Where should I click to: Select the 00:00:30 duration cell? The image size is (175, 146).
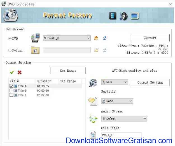click(43, 91)
